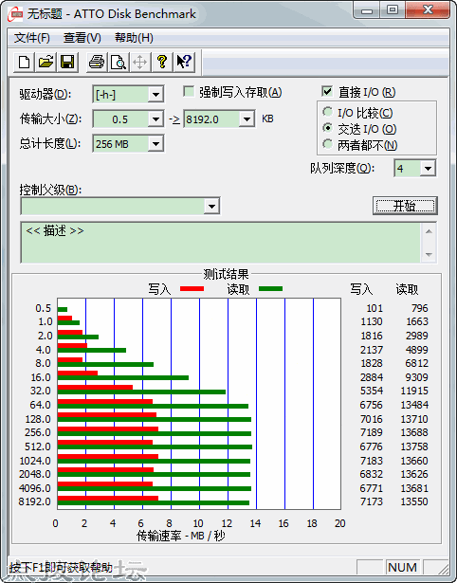Open the 总计长度 256 MB dropdown
This screenshot has height=583, width=457.
click(155, 144)
